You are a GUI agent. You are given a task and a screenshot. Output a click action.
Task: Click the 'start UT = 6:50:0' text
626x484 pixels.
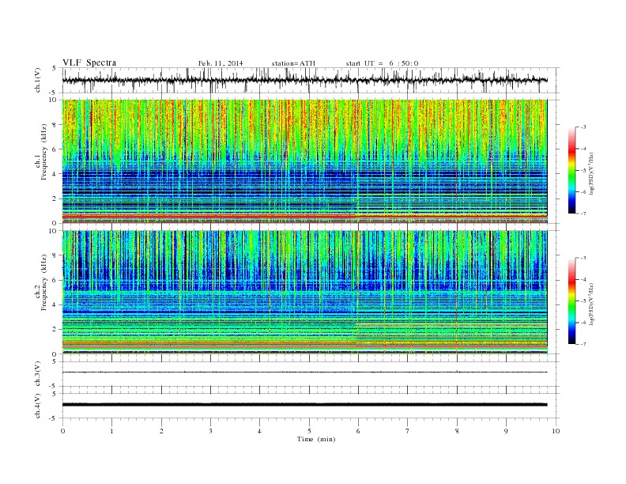(382, 63)
